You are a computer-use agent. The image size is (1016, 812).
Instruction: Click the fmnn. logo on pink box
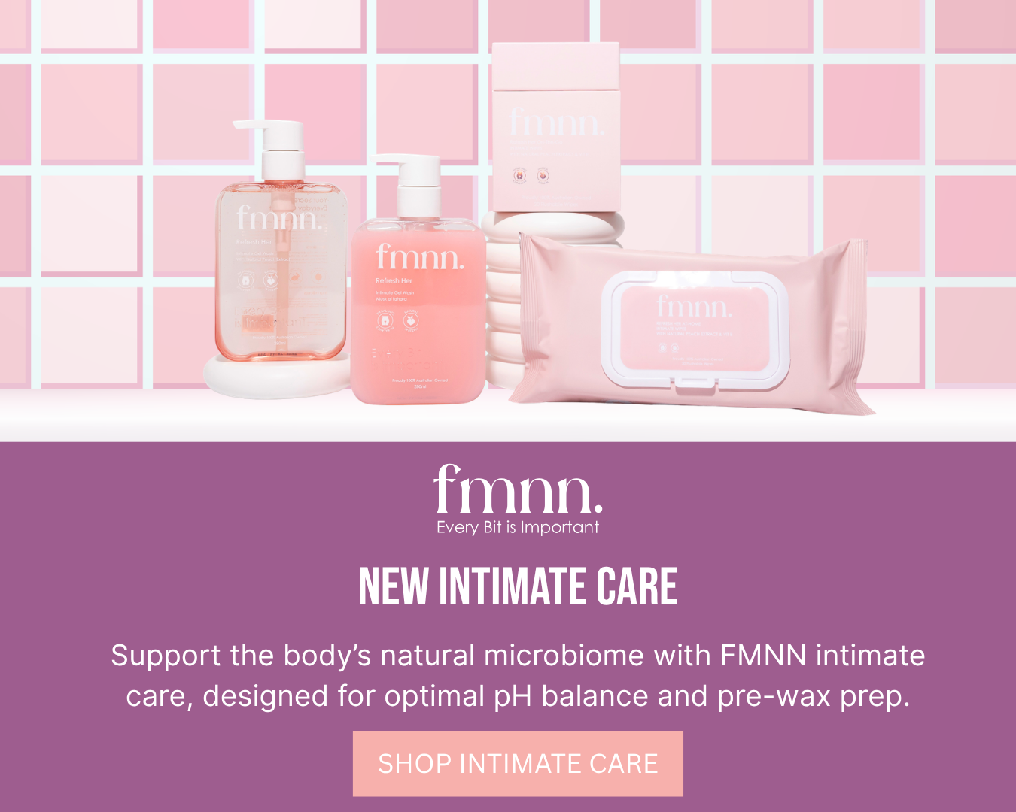coord(555,122)
